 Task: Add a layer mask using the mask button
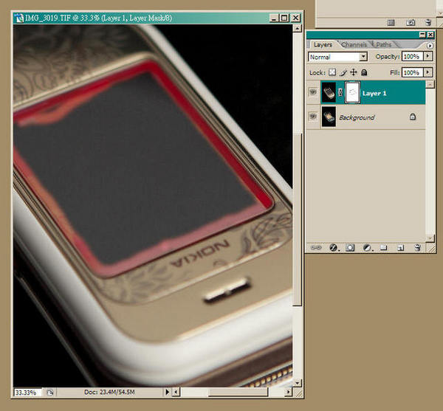click(x=350, y=248)
